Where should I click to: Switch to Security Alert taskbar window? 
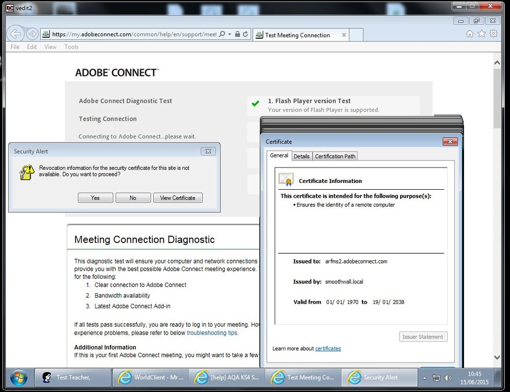point(380,377)
